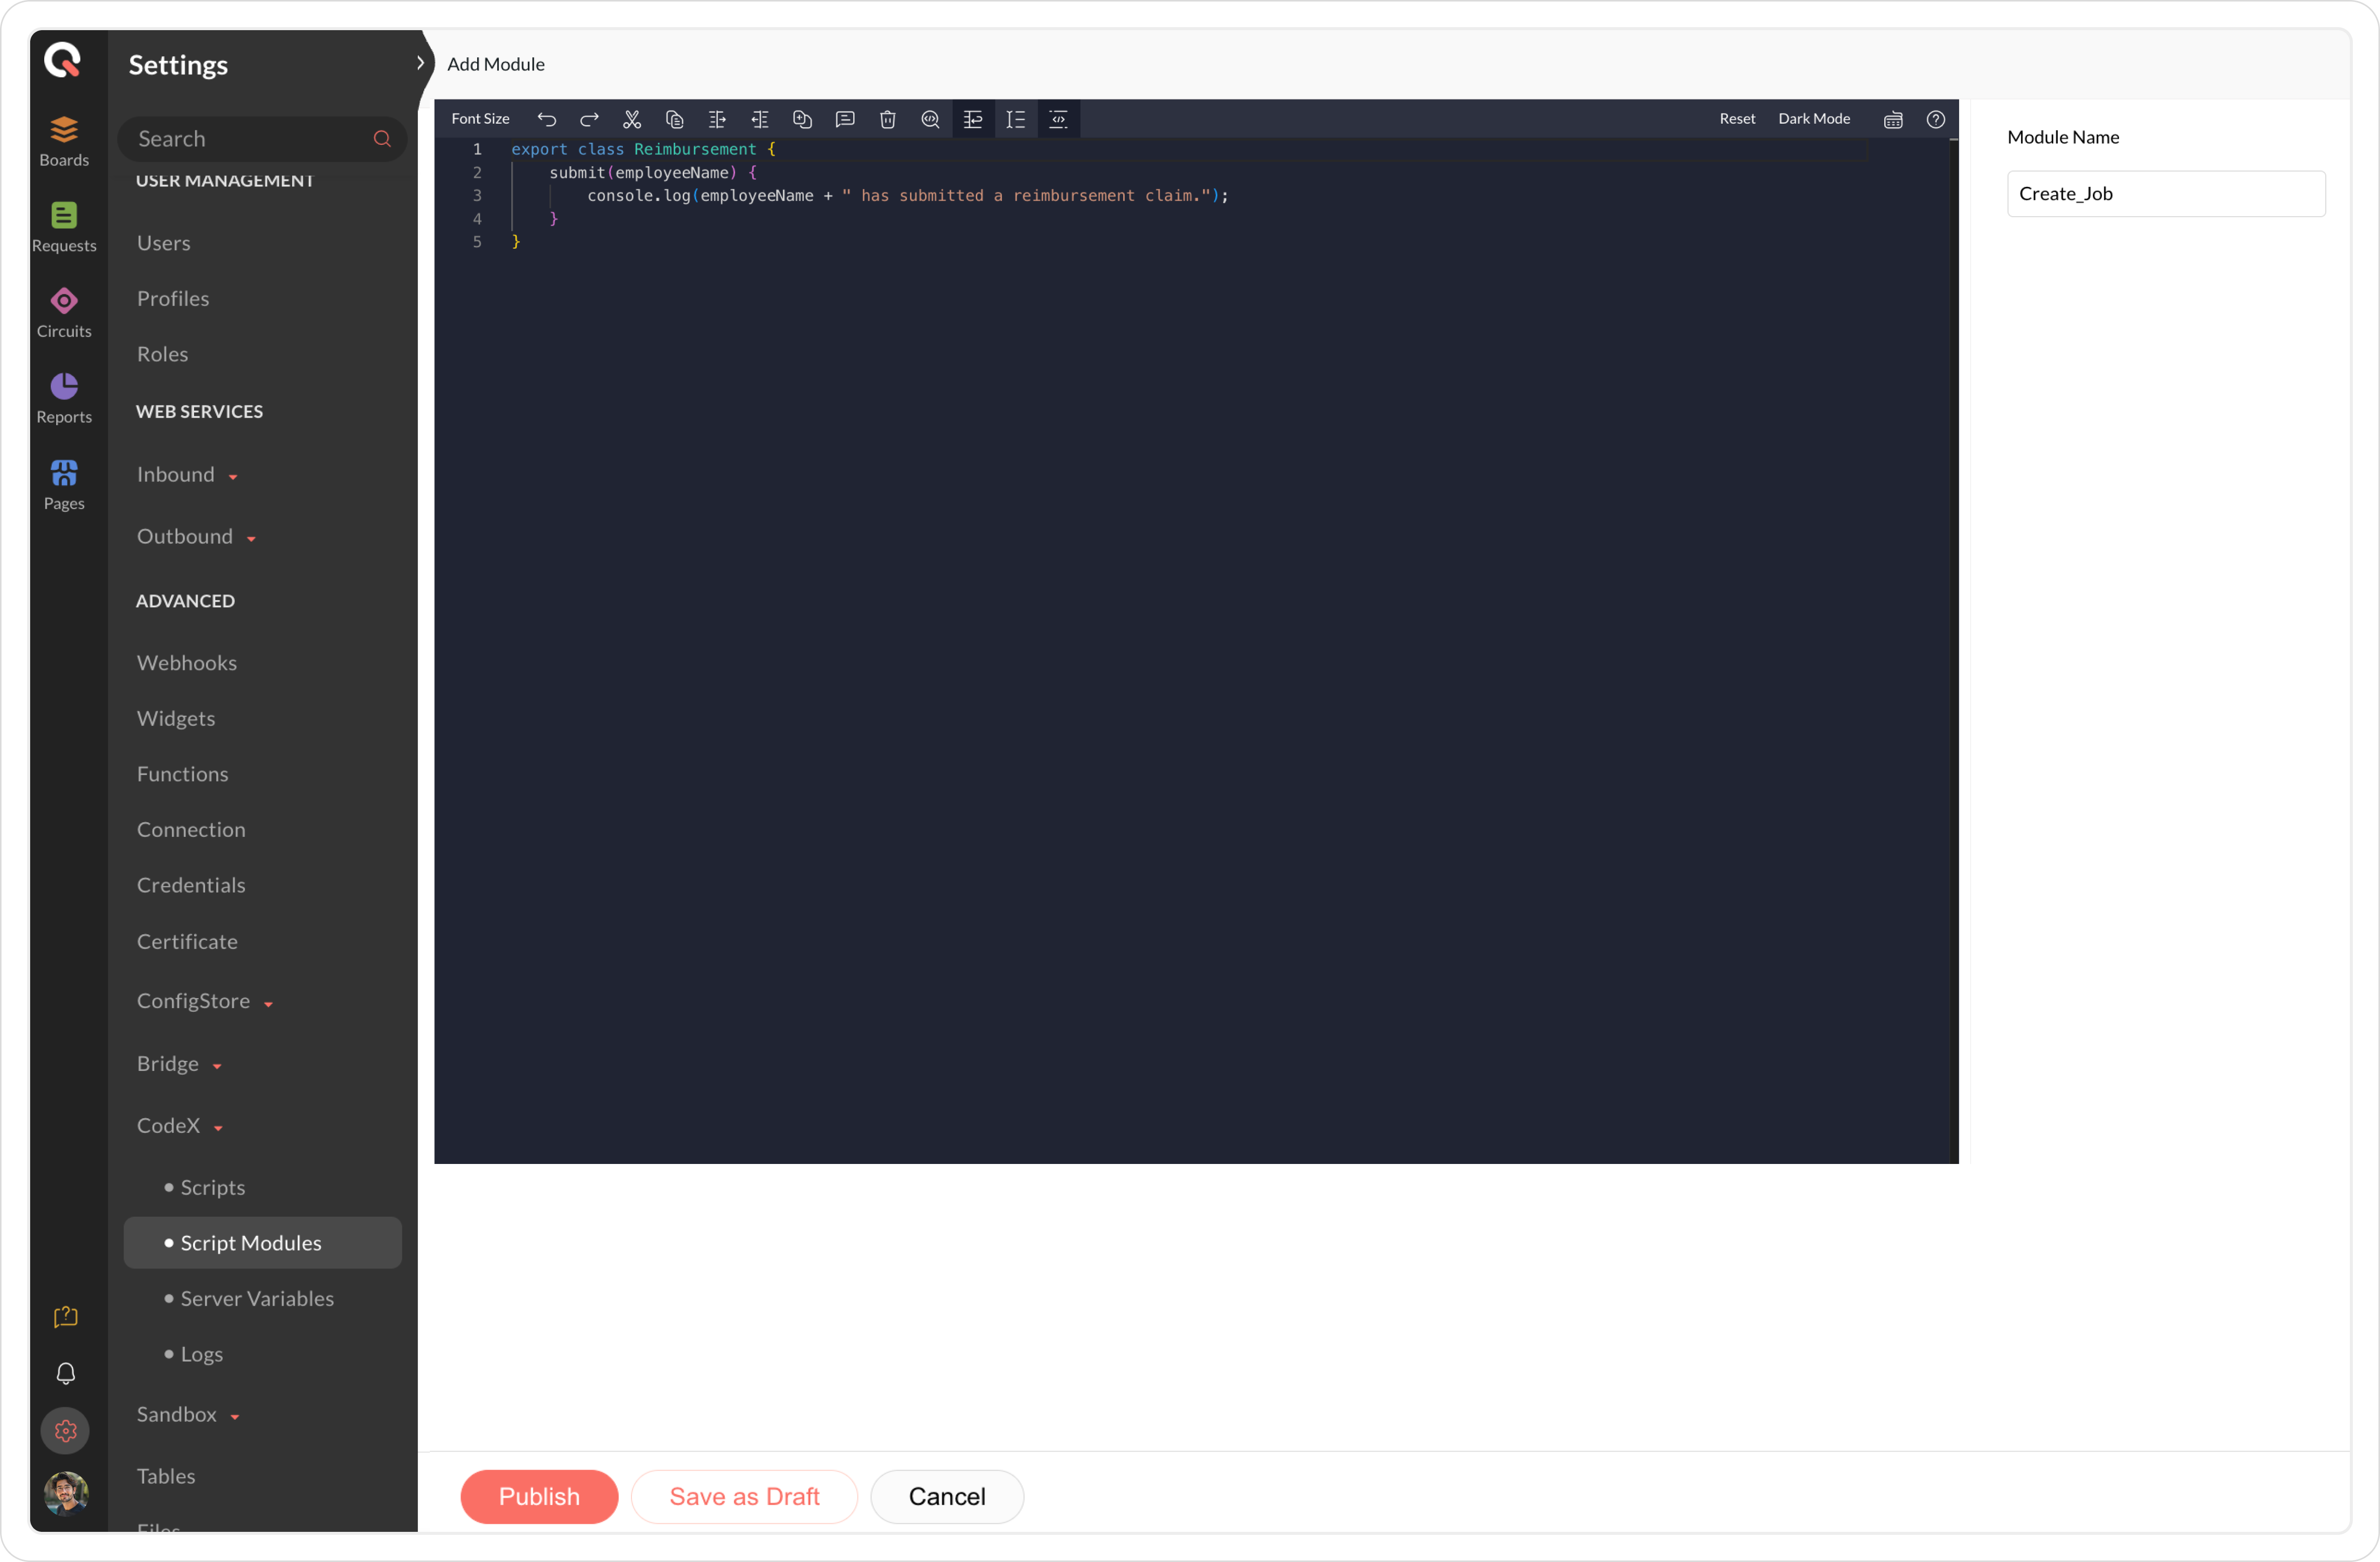This screenshot has height=1562, width=2380.
Task: Toggle the word wrap toolbar button
Action: coord(973,119)
